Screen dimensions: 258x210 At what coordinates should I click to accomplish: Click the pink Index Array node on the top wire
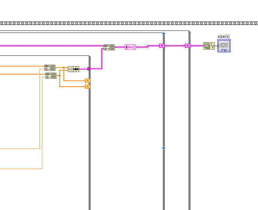109,47
